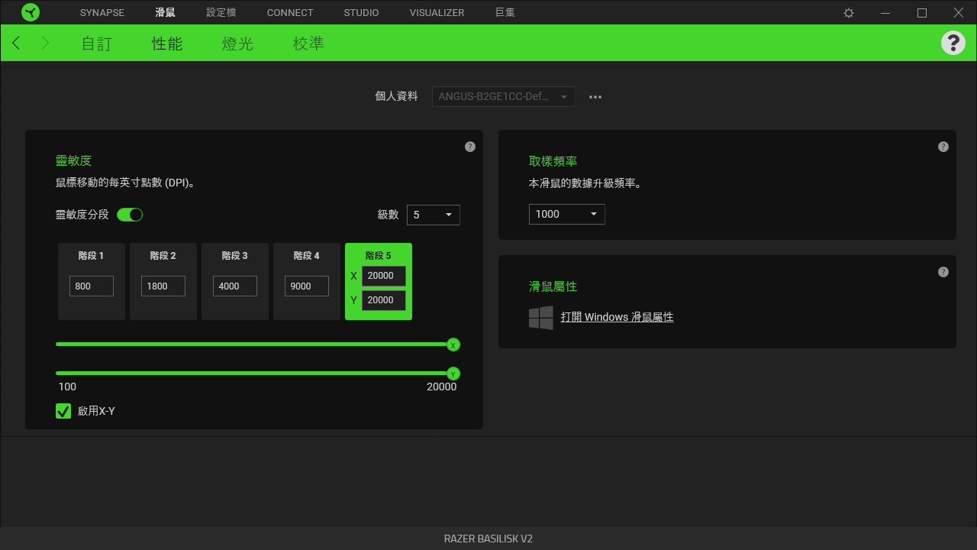Go back with the left arrow

coord(16,43)
